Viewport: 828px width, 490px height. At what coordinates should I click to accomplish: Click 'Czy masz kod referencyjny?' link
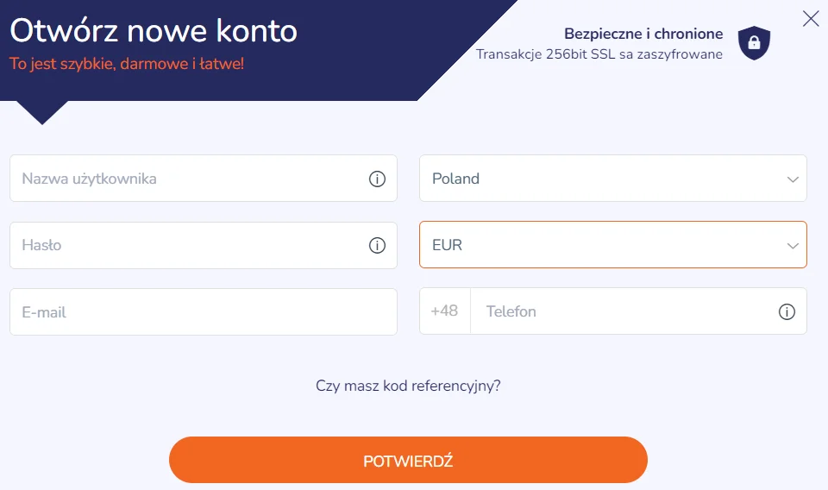click(x=408, y=386)
